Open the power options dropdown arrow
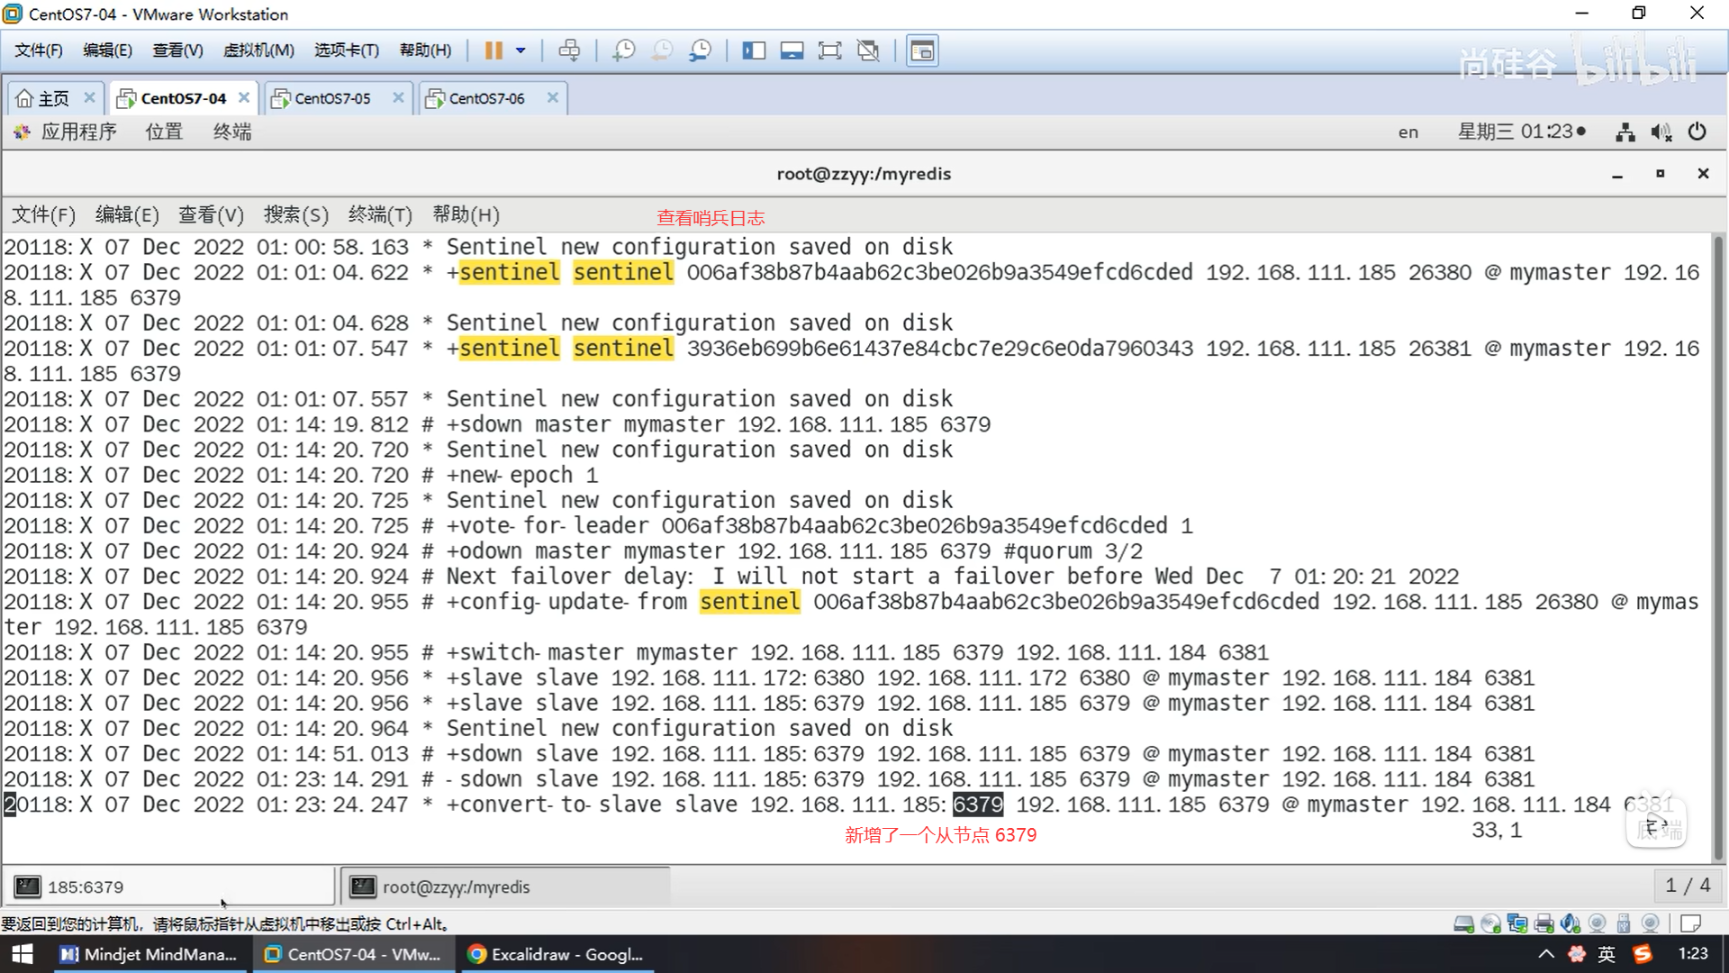 coord(521,50)
